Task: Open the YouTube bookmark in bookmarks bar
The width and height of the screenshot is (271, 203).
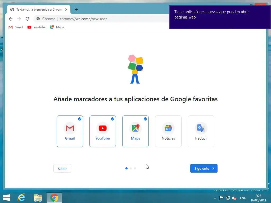Action: click(37, 27)
